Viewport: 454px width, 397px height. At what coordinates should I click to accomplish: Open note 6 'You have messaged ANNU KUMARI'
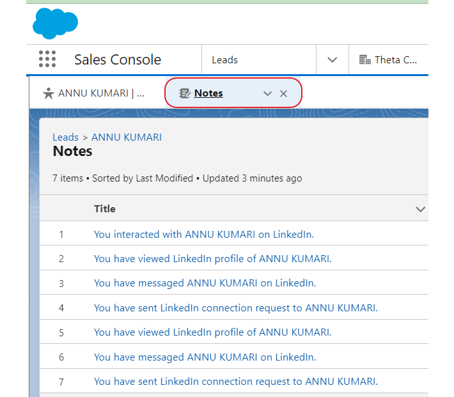[205, 357]
